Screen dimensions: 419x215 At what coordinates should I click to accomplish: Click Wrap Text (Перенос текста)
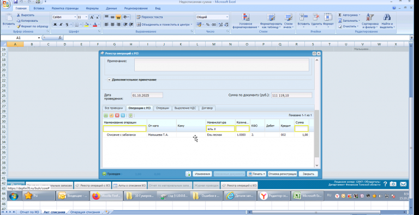pyautogui.click(x=150, y=17)
